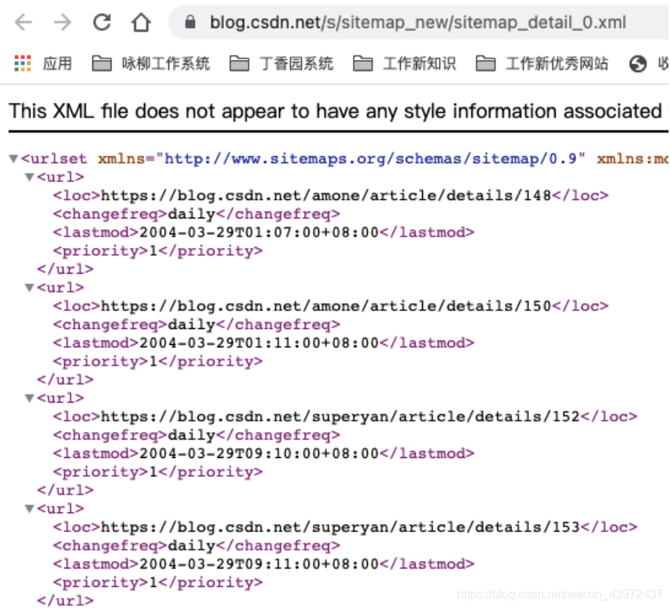Open the 工作新优秀网站 bookmark folder
This screenshot has height=608, width=670.
click(x=542, y=63)
